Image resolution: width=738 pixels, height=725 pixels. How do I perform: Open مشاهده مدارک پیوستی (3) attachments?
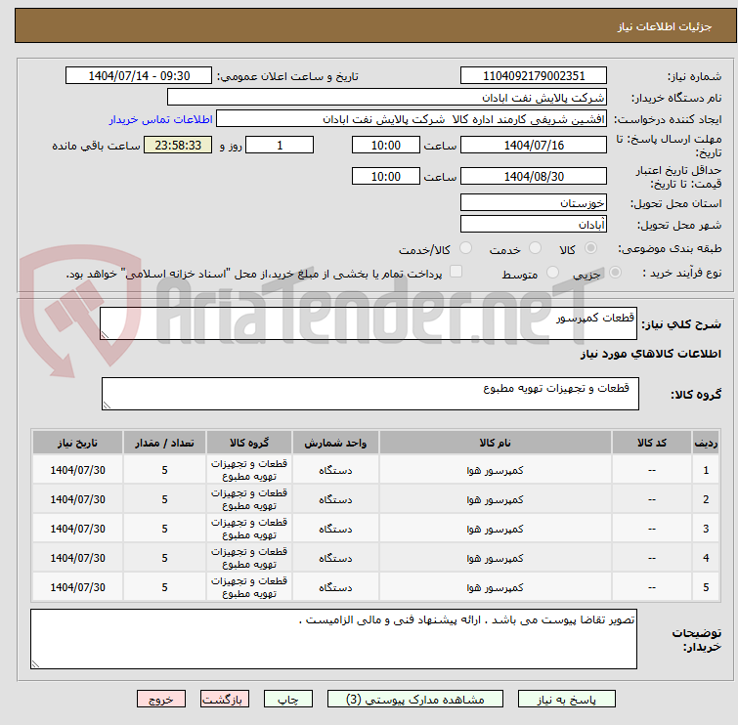coord(414,700)
